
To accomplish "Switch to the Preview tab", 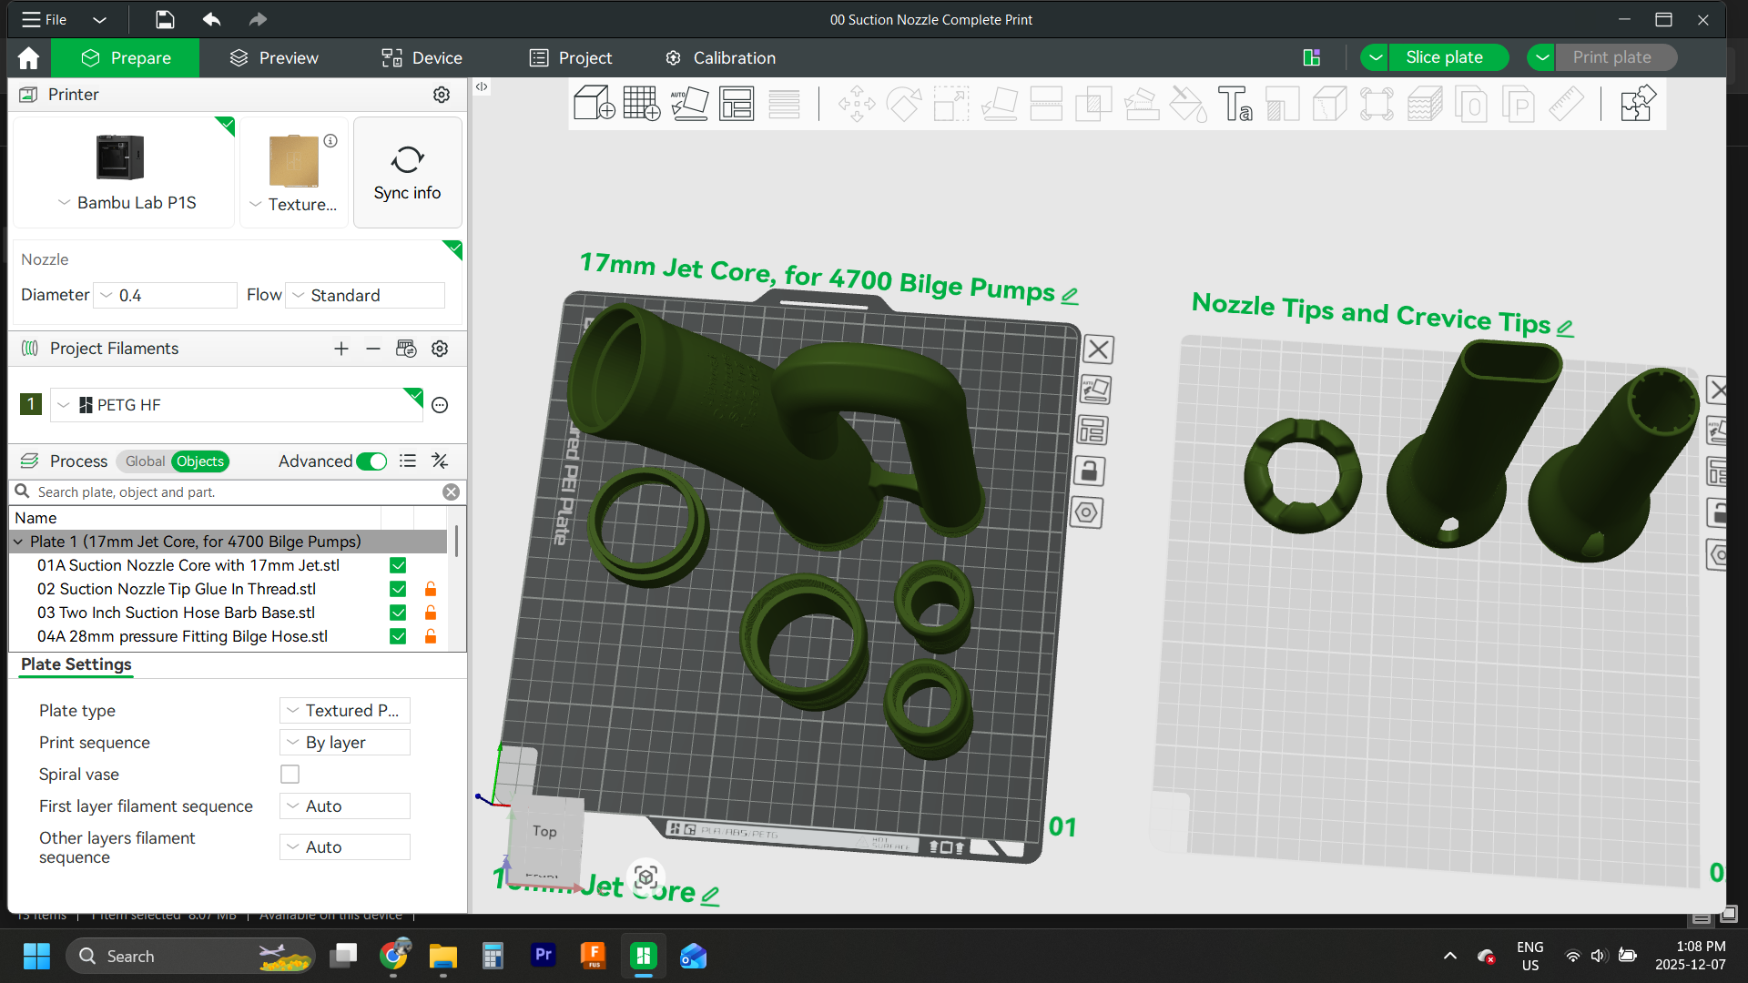I will pos(274,58).
